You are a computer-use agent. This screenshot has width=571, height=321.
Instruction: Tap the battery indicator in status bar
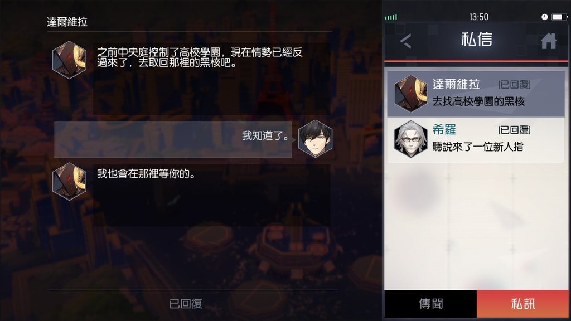pos(559,17)
